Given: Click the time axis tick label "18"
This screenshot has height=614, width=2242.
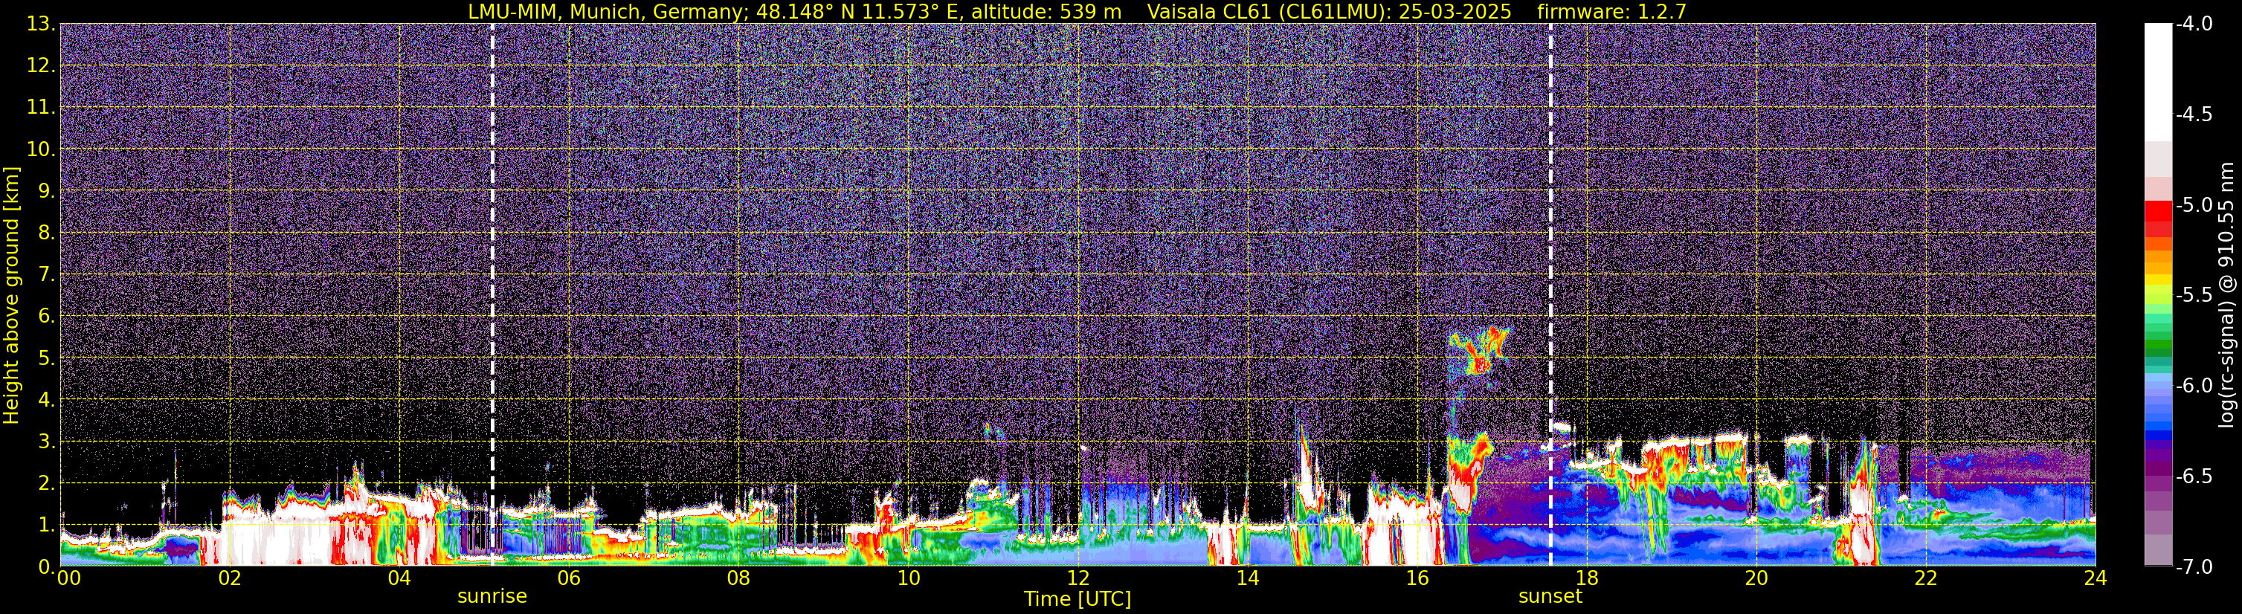Looking at the screenshot, I should click(1587, 578).
